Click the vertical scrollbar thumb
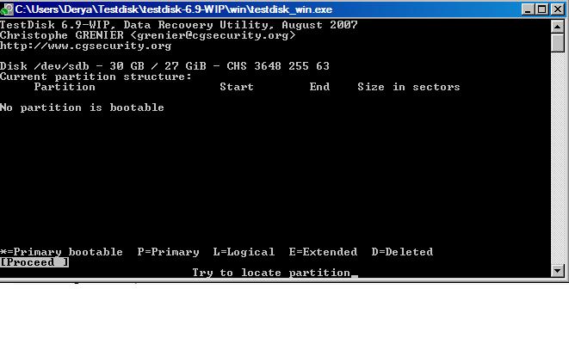 [x=558, y=43]
